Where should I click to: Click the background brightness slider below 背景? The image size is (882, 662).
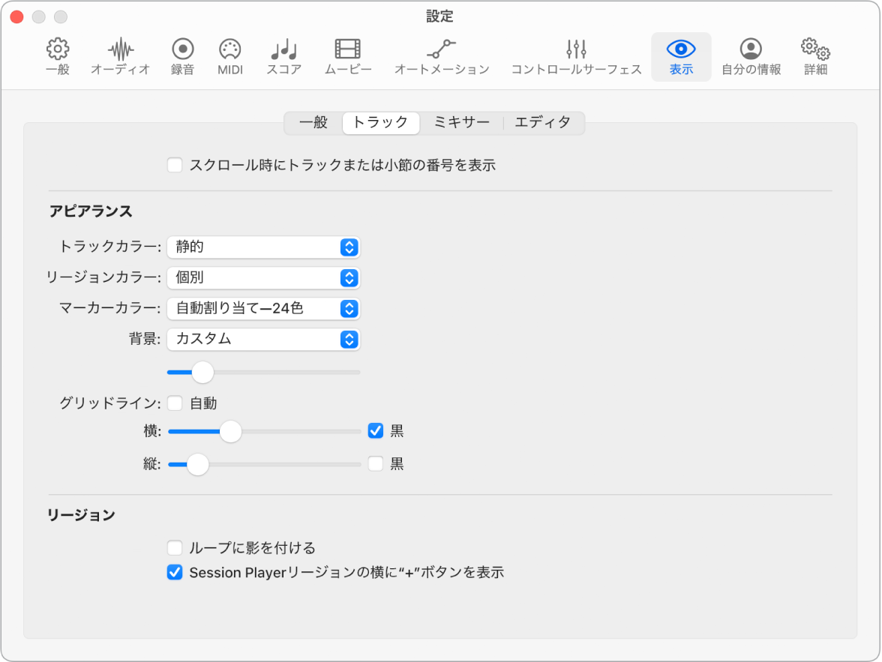click(x=263, y=373)
